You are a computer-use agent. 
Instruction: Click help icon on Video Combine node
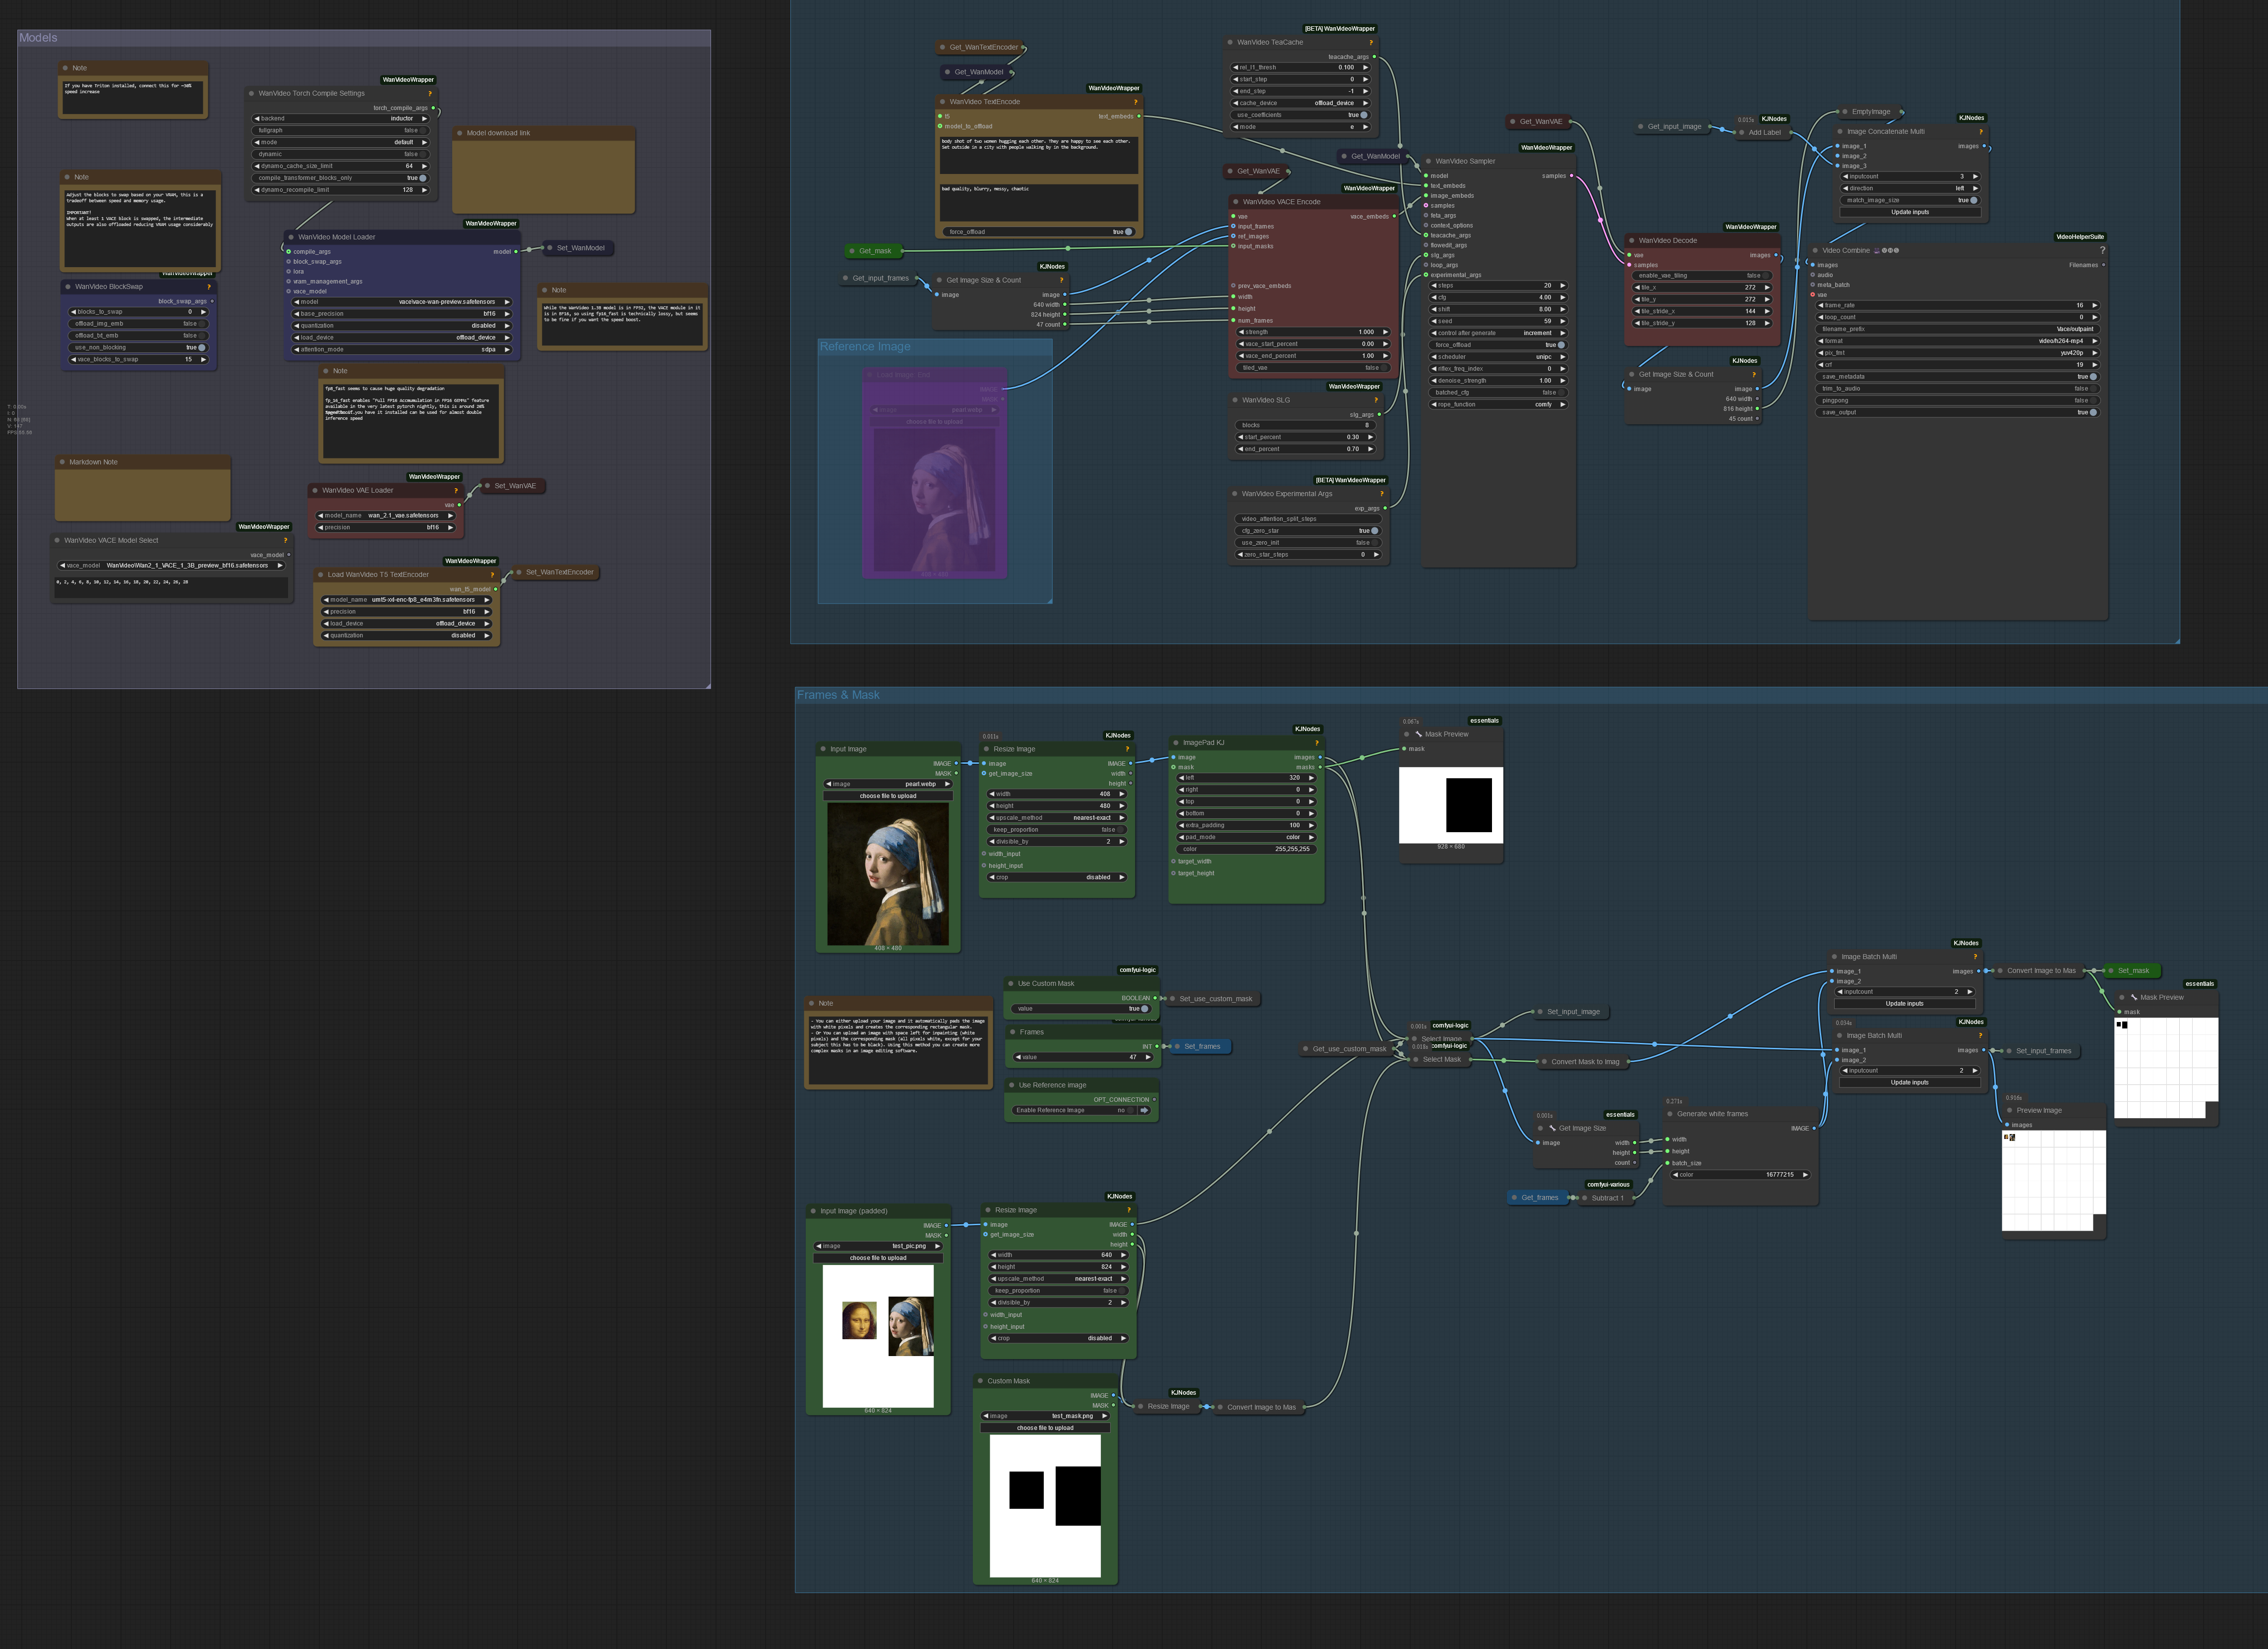[2102, 251]
